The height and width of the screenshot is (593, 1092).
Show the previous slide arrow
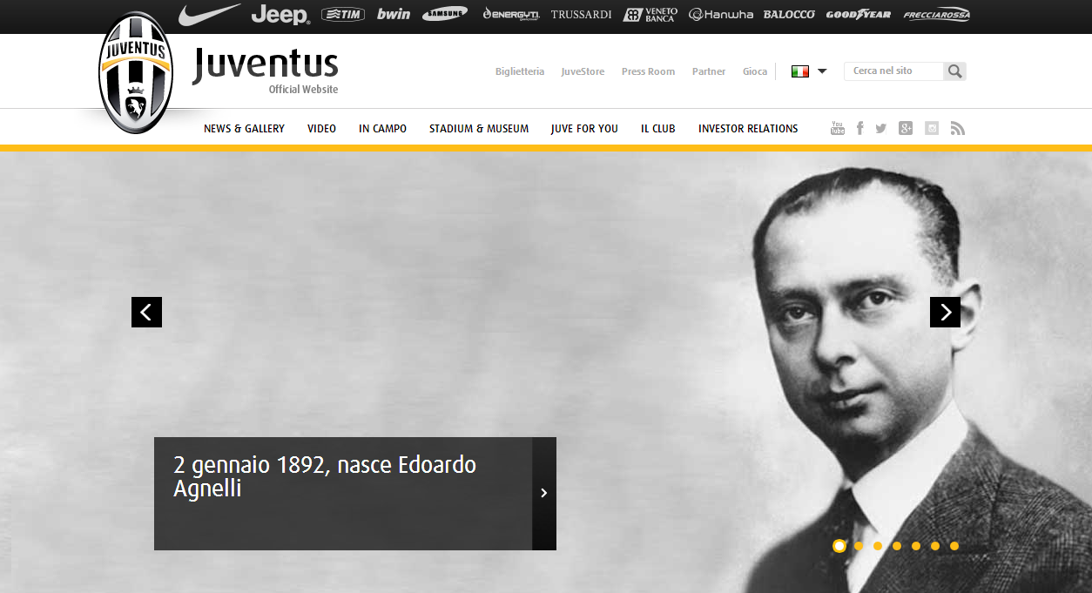(x=146, y=312)
